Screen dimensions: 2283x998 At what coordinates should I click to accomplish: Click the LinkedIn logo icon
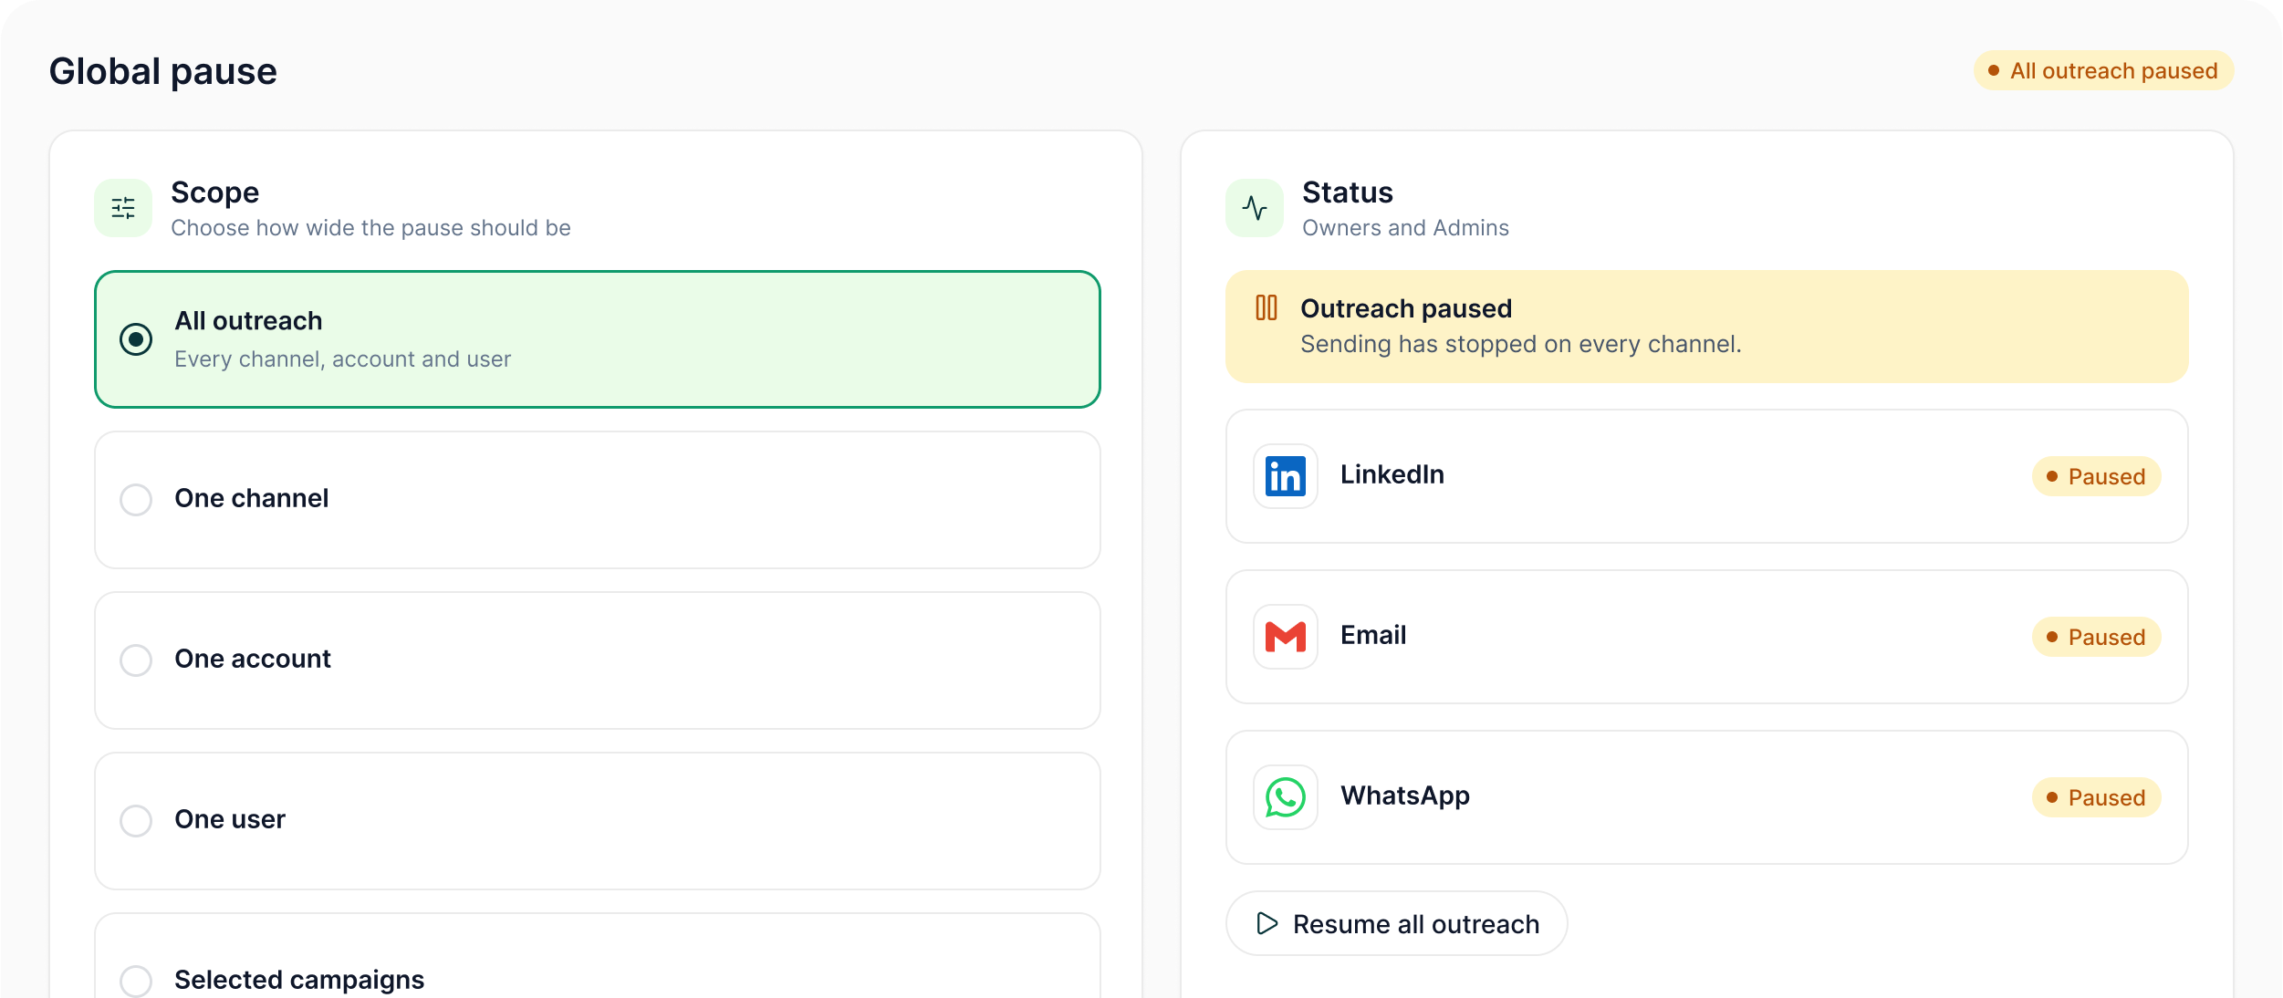1286,476
